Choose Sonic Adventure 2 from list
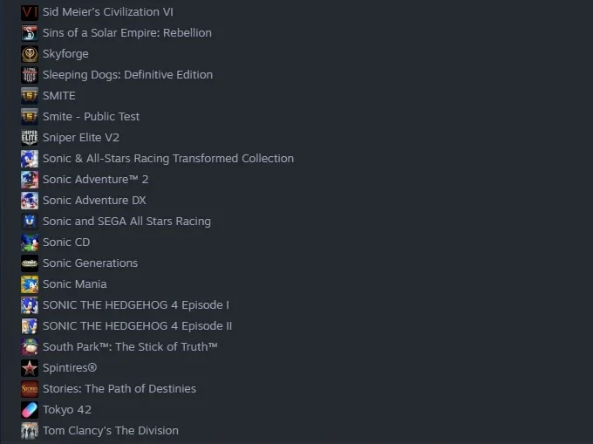Screen dimensions: 593x444 pyautogui.click(x=96, y=180)
